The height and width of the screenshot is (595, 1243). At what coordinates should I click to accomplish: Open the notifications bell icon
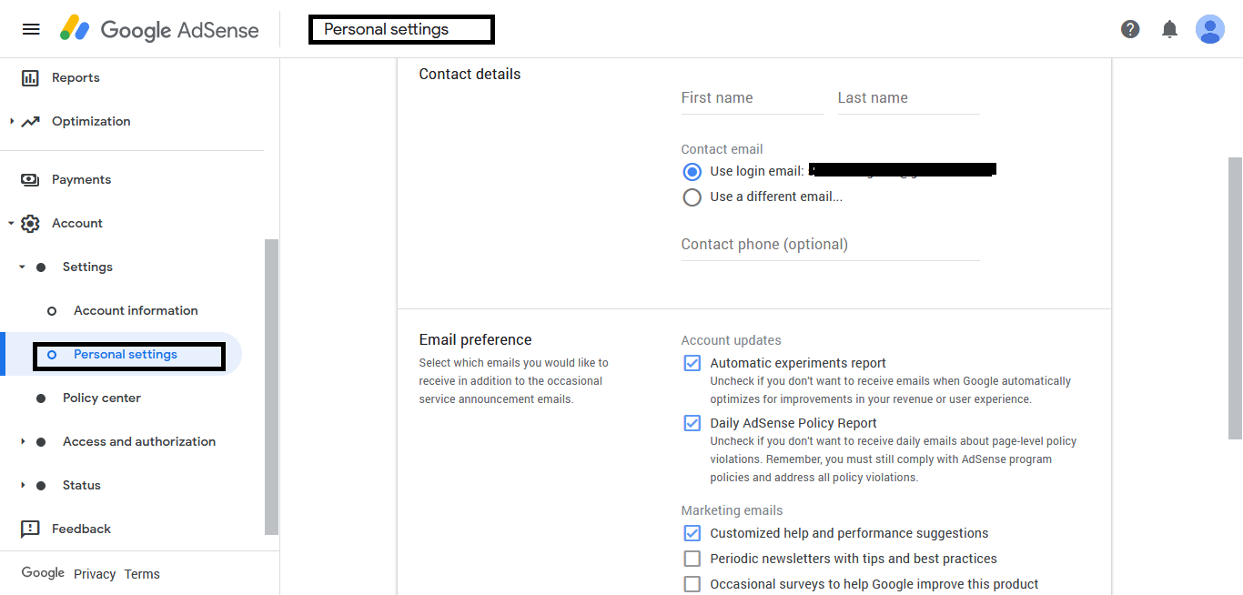click(x=1170, y=29)
